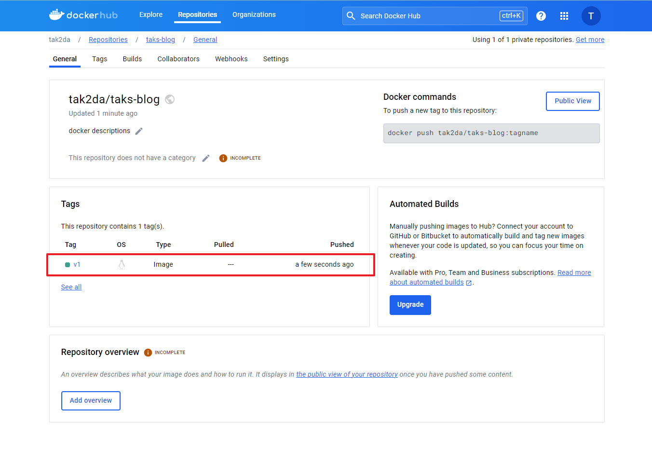Click the See all tags link
Viewport: 652px width, 464px height.
pos(71,287)
